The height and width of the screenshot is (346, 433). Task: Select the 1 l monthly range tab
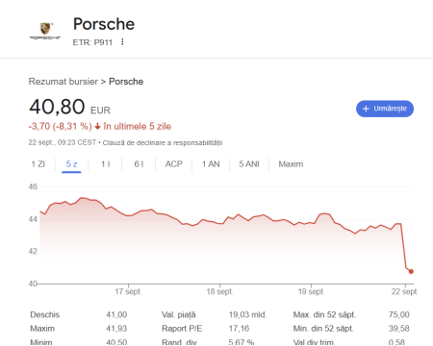[x=106, y=164]
